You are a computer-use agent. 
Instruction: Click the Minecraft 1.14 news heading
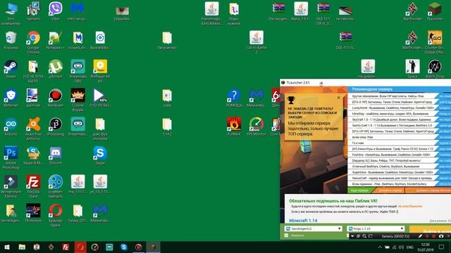click(x=303, y=220)
